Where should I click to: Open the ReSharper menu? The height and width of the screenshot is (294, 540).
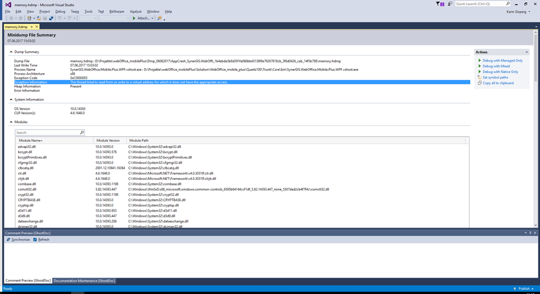click(117, 11)
